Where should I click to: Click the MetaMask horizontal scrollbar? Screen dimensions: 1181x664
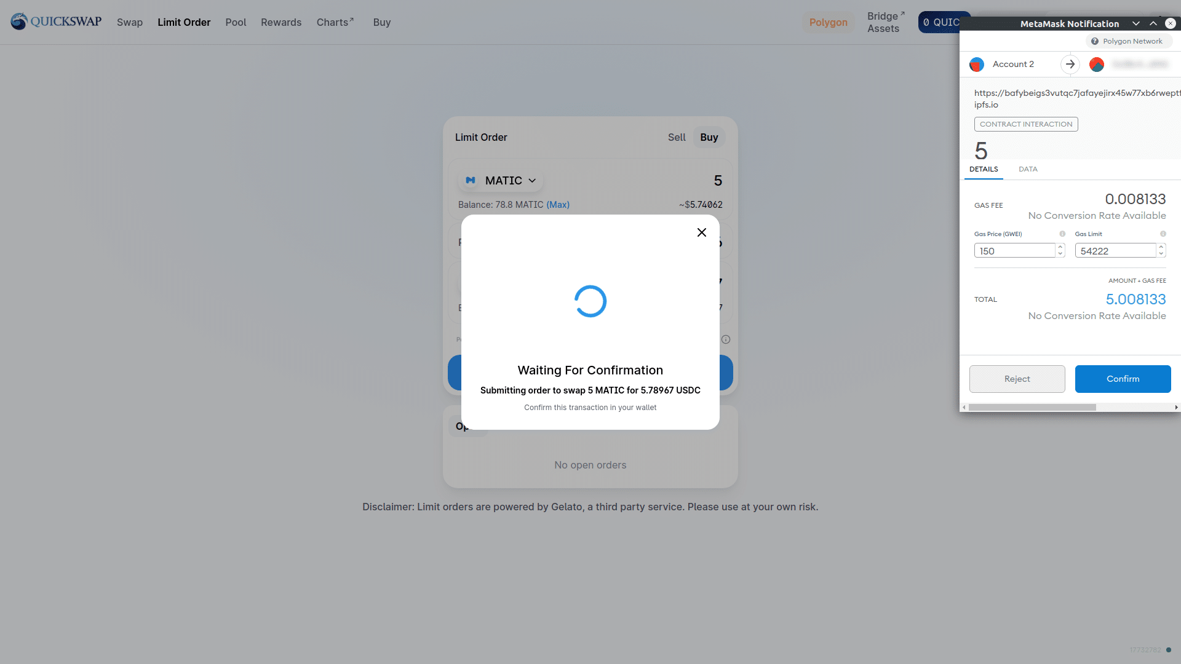tap(1032, 408)
